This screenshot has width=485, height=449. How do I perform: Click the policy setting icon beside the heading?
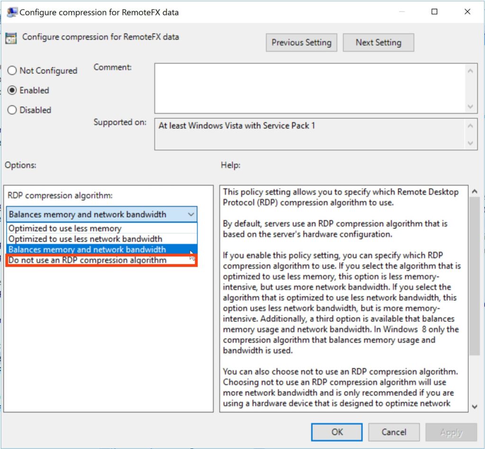pyautogui.click(x=11, y=38)
